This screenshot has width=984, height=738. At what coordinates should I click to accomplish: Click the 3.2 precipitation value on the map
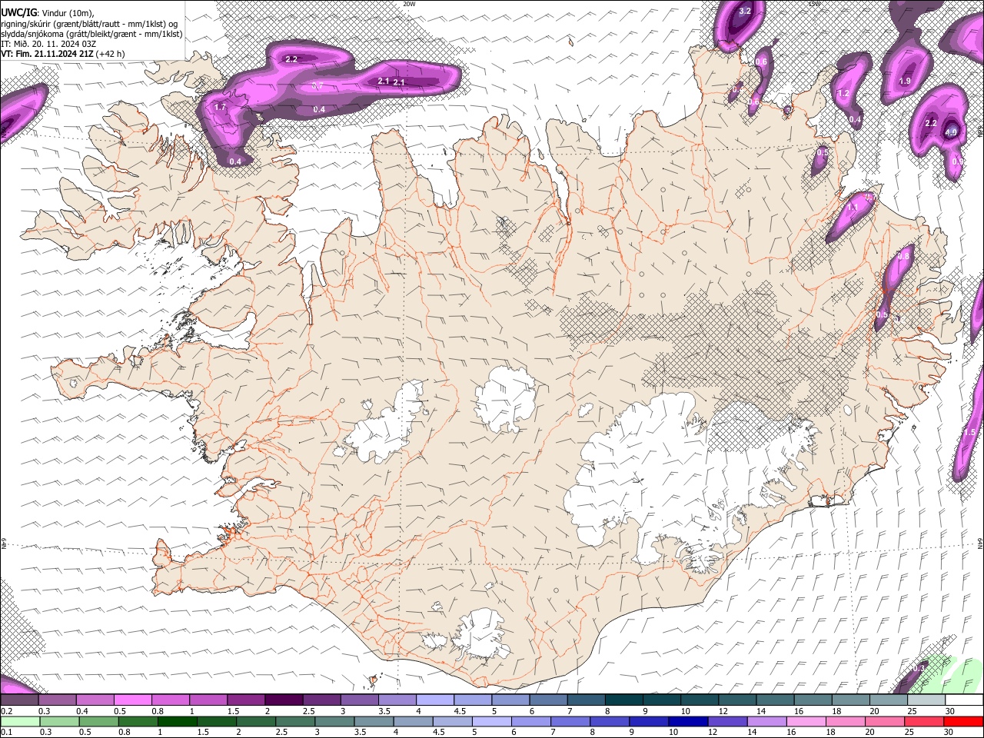tap(744, 12)
